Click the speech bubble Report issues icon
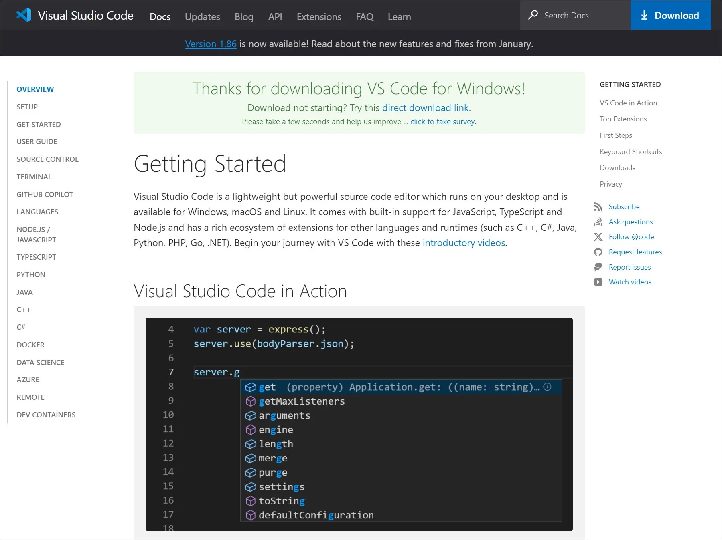Screen dimensions: 722x540 [x=598, y=267]
